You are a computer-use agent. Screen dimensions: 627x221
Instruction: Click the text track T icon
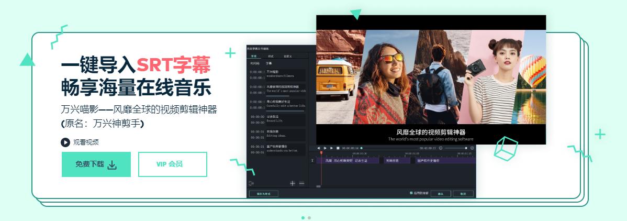[312, 161]
